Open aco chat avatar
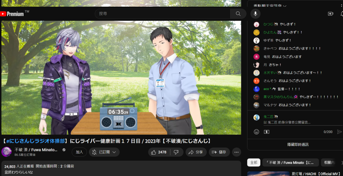 [x=256, y=89]
